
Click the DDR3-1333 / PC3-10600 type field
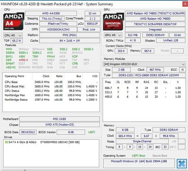(x=149, y=75)
